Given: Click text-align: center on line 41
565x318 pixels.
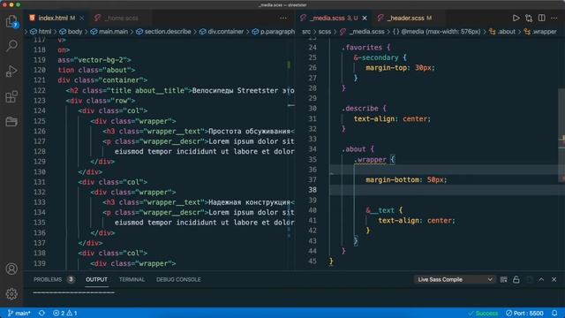Looking at the screenshot, I should 417,221.
